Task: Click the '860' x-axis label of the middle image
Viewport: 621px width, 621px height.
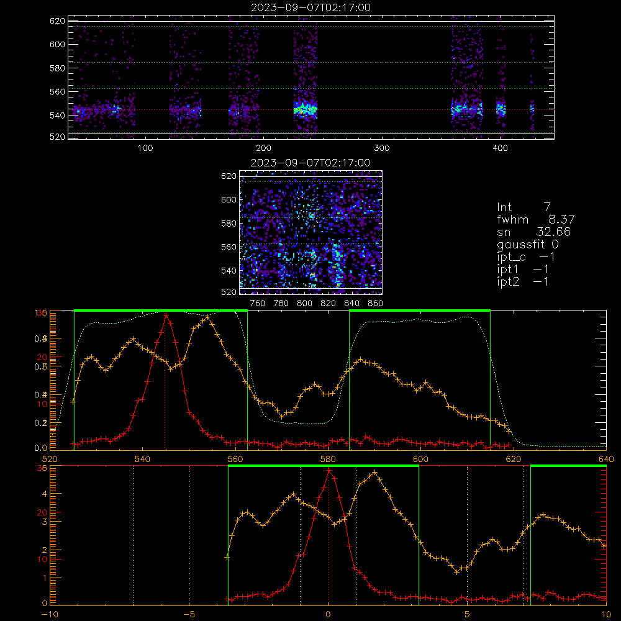Action: pos(375,304)
